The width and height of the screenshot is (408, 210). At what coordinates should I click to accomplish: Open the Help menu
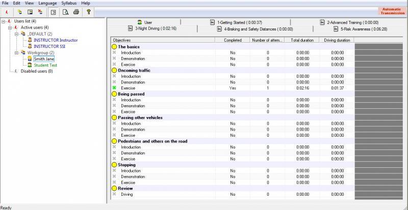(86, 3)
